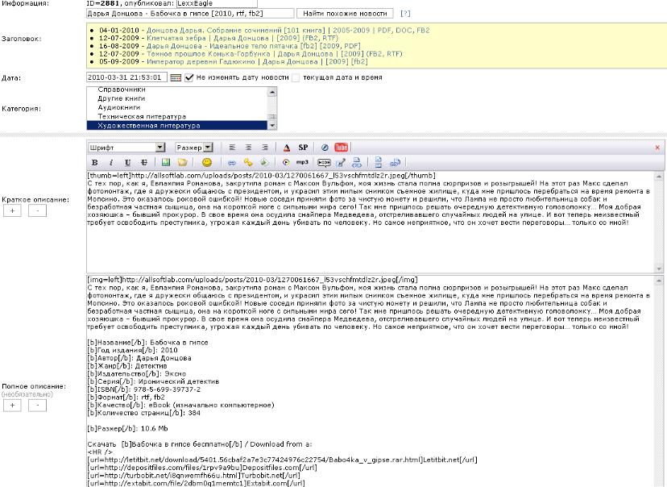Click the last icon in second toolbar row

(396, 162)
